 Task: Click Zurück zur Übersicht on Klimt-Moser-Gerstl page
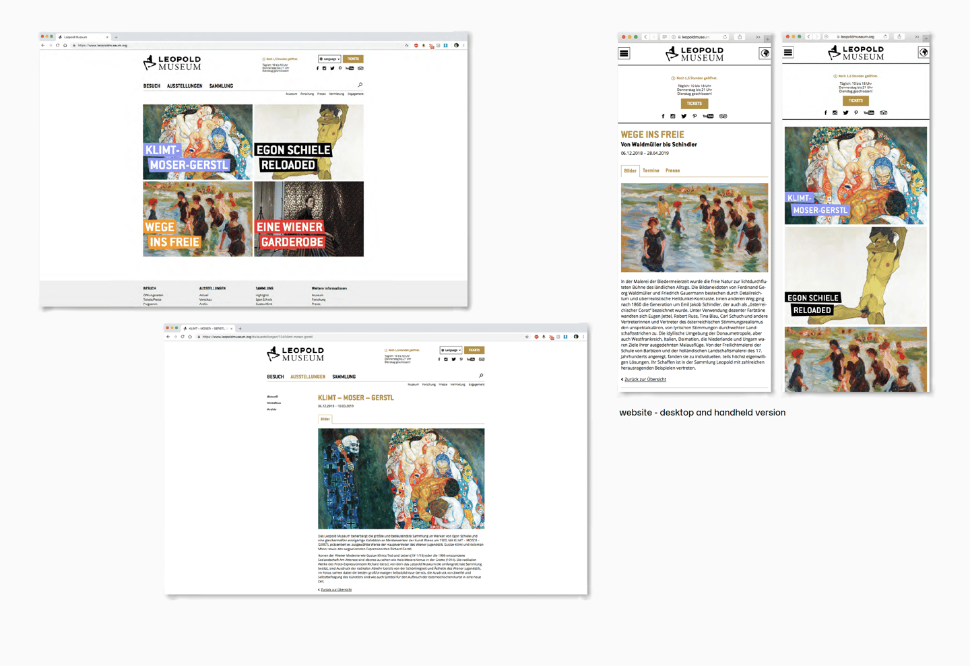[335, 590]
